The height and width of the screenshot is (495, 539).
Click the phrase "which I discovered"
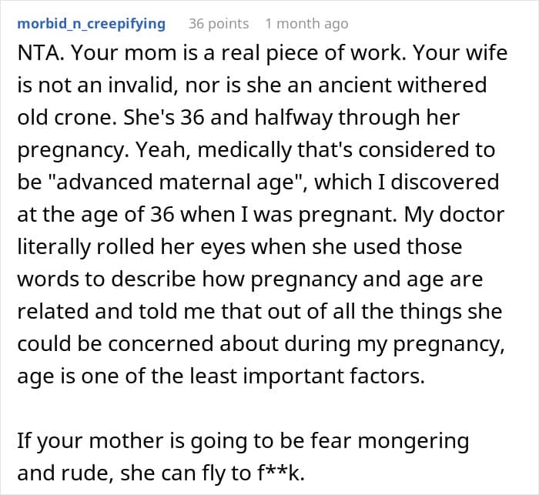click(407, 182)
